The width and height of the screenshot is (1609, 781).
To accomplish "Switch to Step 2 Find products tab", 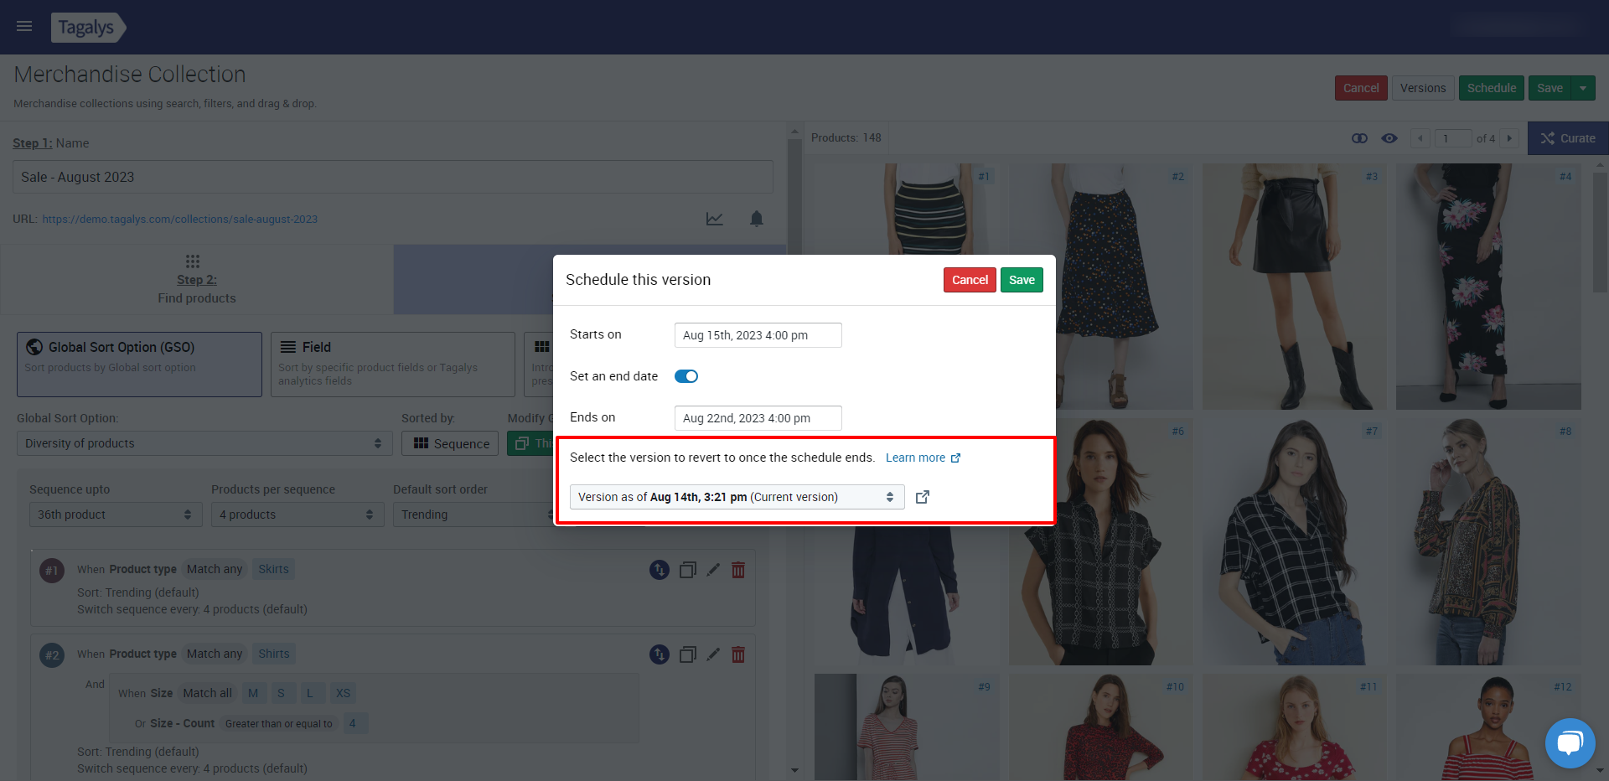I will point(197,280).
